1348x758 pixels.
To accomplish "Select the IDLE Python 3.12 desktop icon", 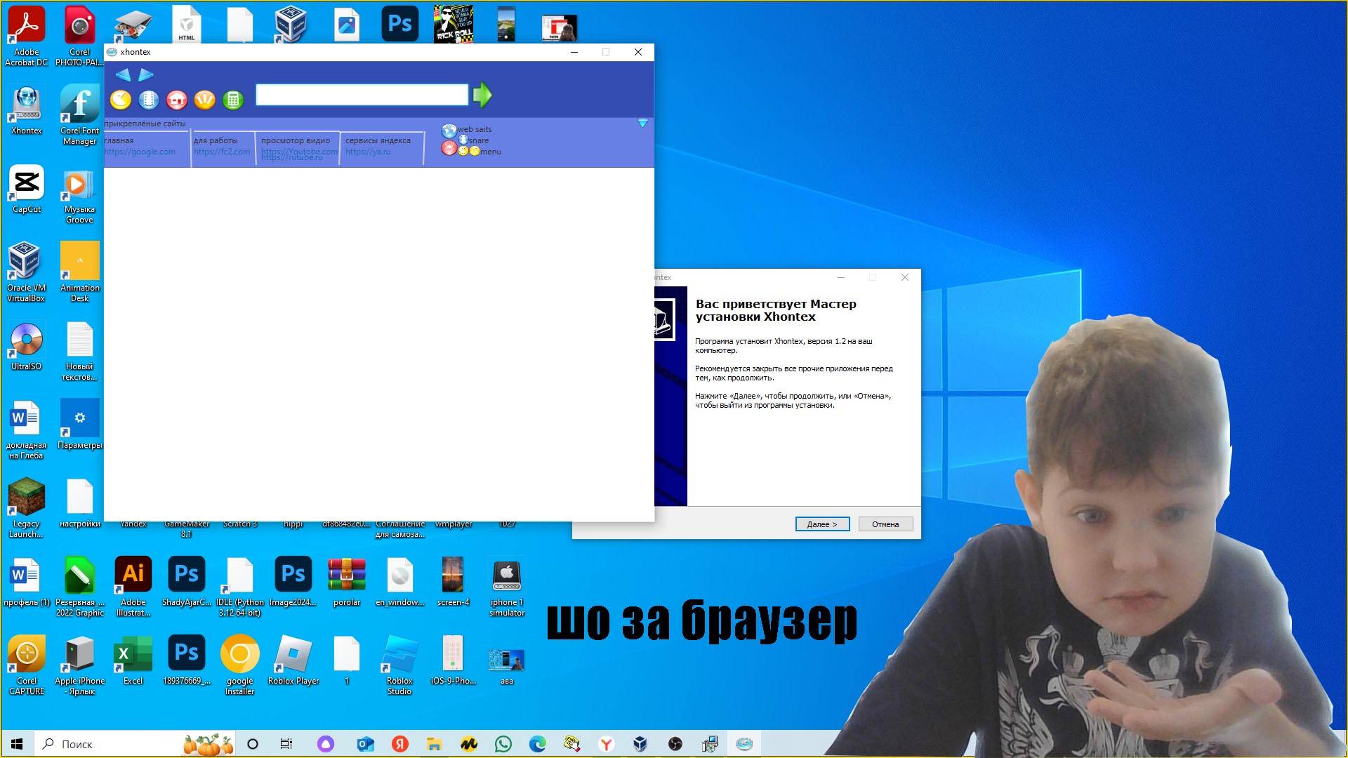I will tap(240, 587).
